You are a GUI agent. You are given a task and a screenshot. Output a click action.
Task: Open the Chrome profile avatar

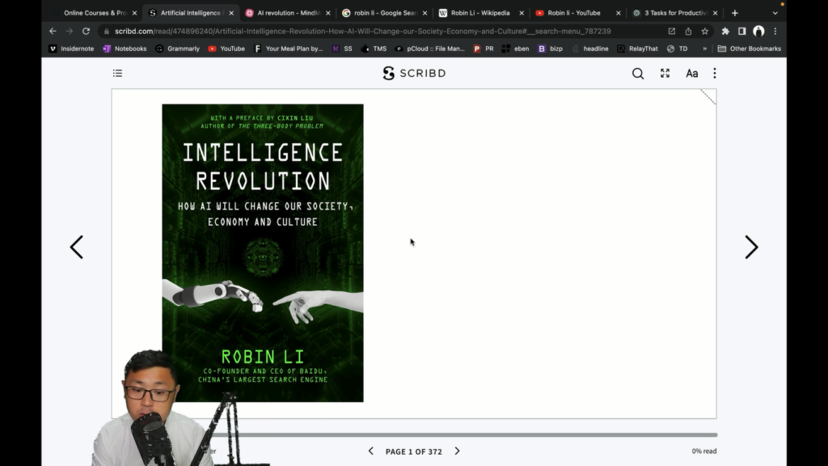758,32
